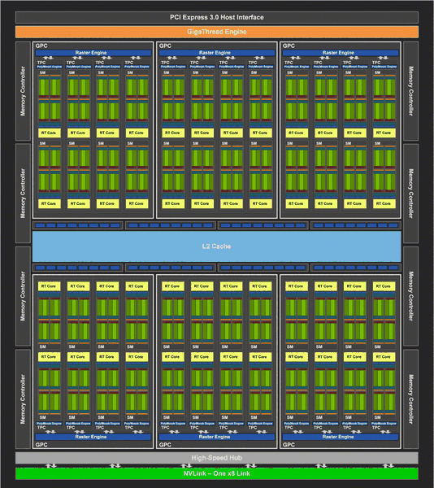Click the light-blue L2 Cache block
The height and width of the screenshot is (488, 434).
click(217, 246)
